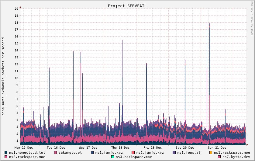This screenshot has height=161, width=255.
Task: Select the Sun 21 Dec date label
Action: point(217,147)
